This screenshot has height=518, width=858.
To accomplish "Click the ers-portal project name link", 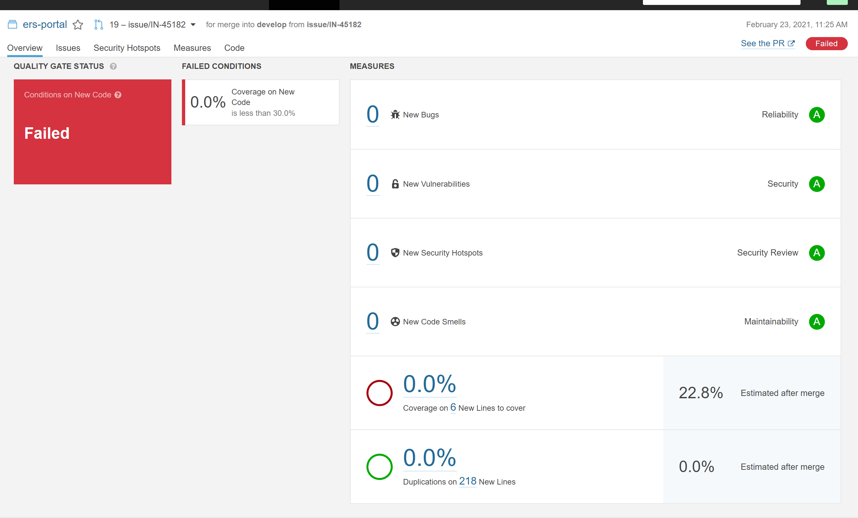I will coord(45,24).
